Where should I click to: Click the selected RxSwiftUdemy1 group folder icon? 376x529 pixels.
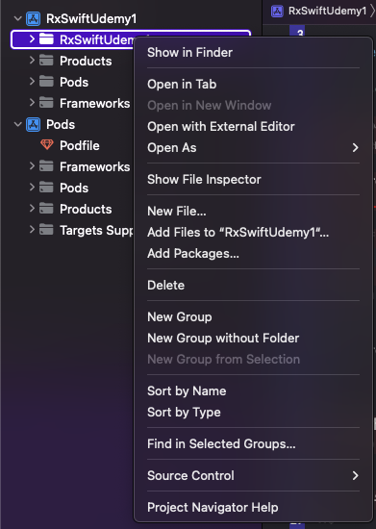(46, 39)
